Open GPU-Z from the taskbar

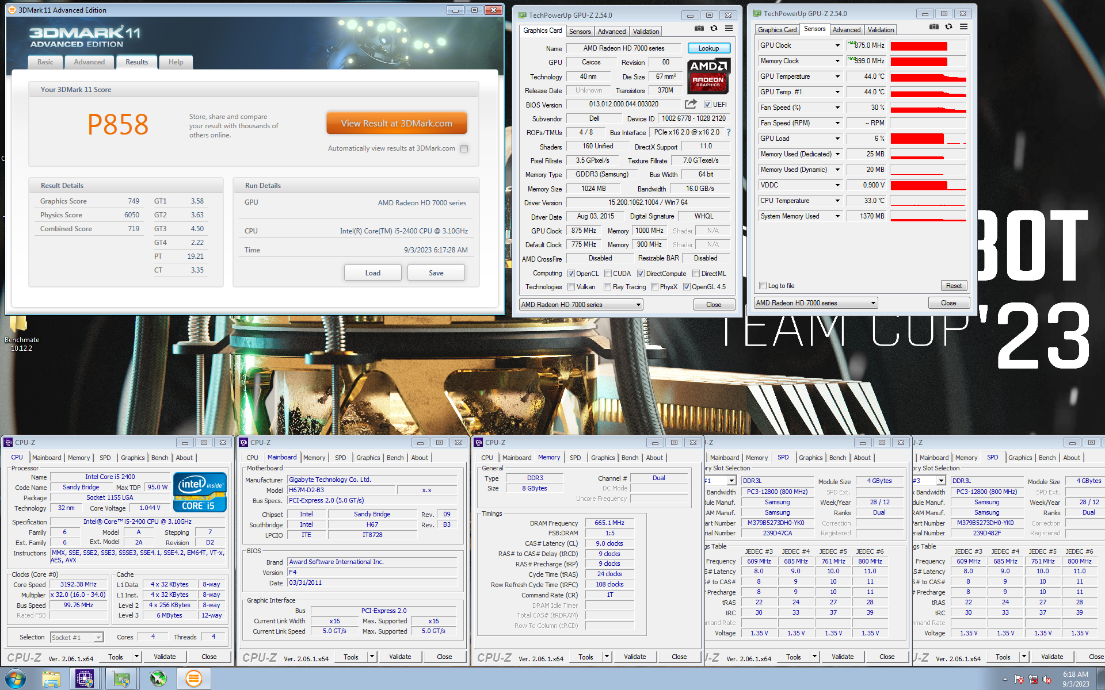pyautogui.click(x=121, y=679)
